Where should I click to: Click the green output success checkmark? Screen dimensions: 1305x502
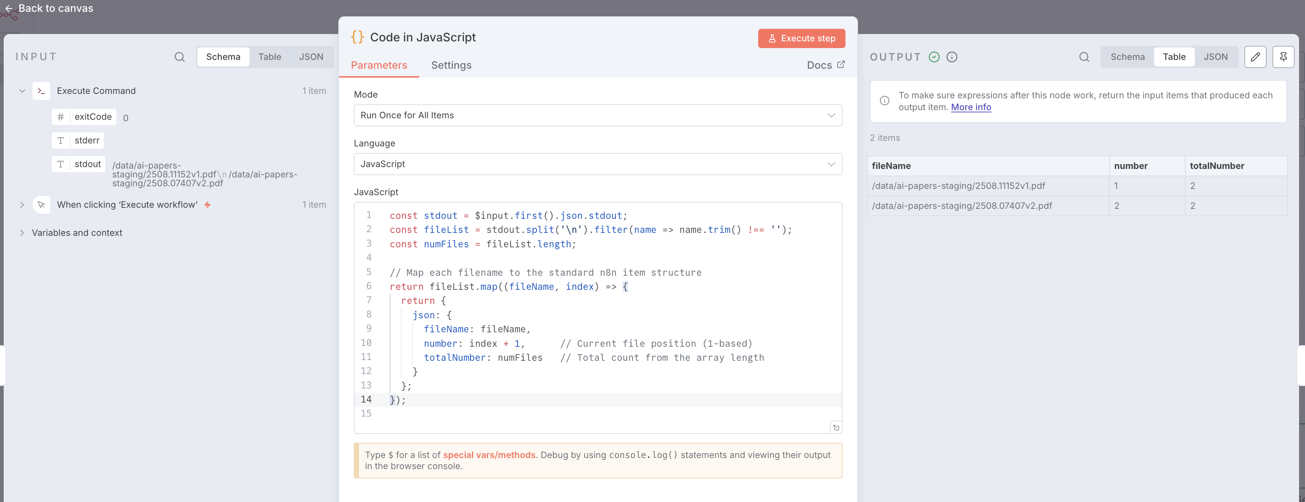pos(934,57)
